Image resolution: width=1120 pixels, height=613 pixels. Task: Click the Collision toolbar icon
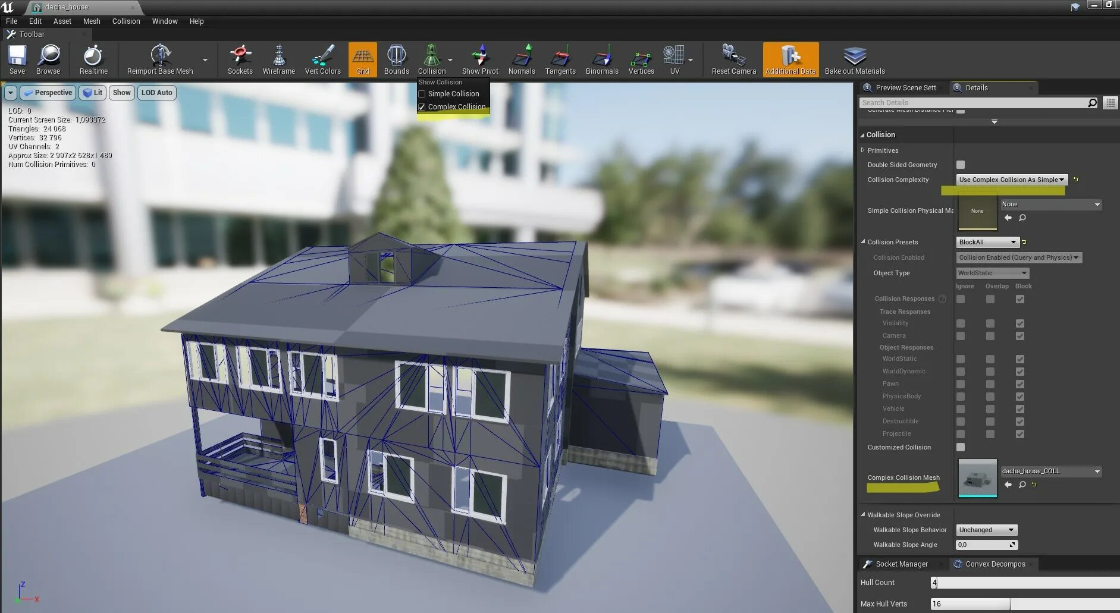tap(432, 59)
